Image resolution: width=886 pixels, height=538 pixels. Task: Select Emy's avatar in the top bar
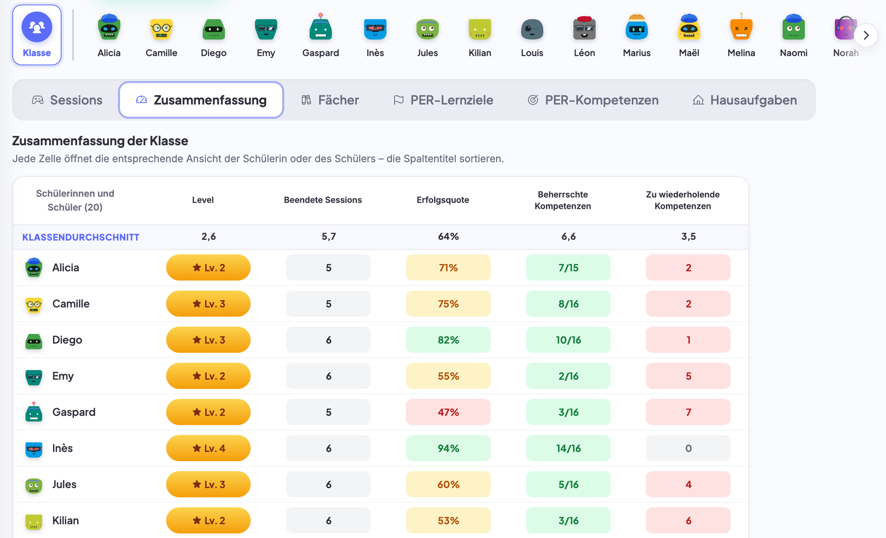(x=266, y=35)
